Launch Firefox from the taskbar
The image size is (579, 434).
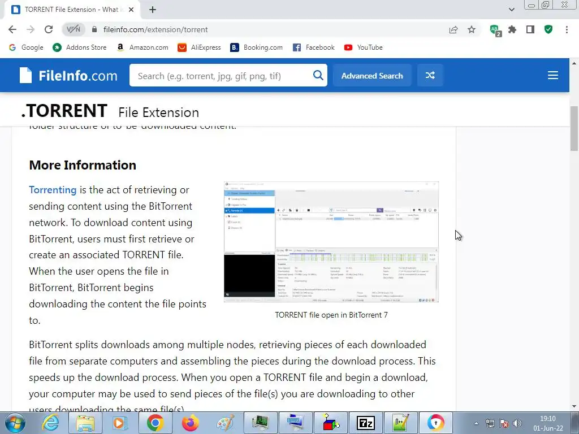(190, 423)
